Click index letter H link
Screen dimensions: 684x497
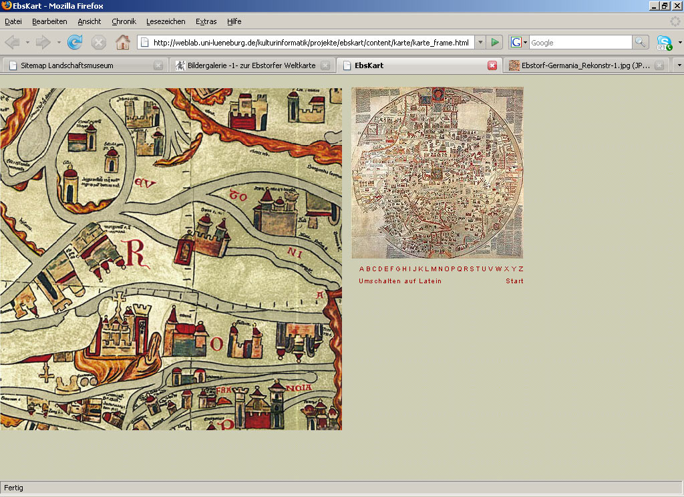tap(404, 269)
